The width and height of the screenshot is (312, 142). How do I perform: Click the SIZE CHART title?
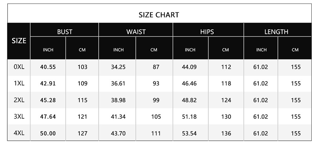159,15
